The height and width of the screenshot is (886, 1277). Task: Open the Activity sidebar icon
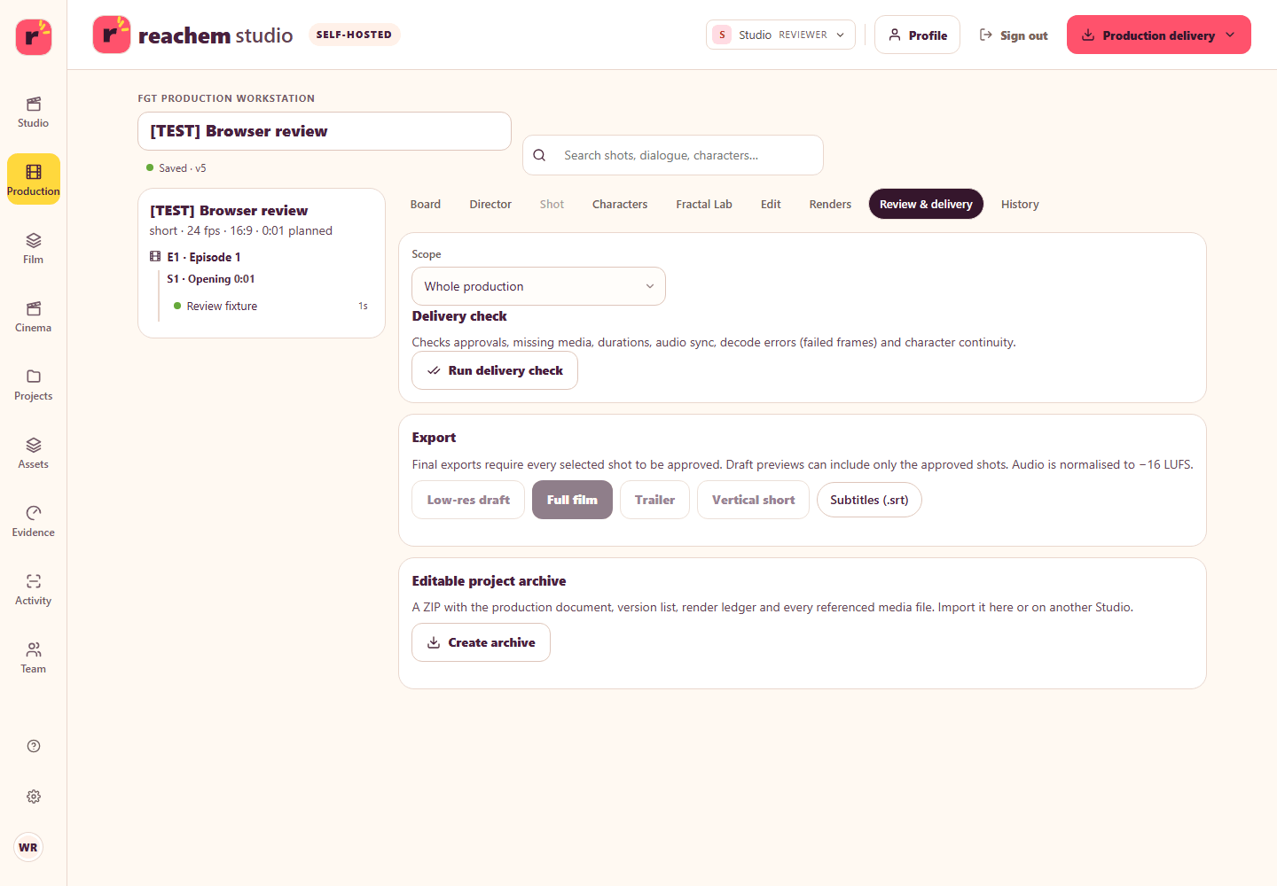33,589
